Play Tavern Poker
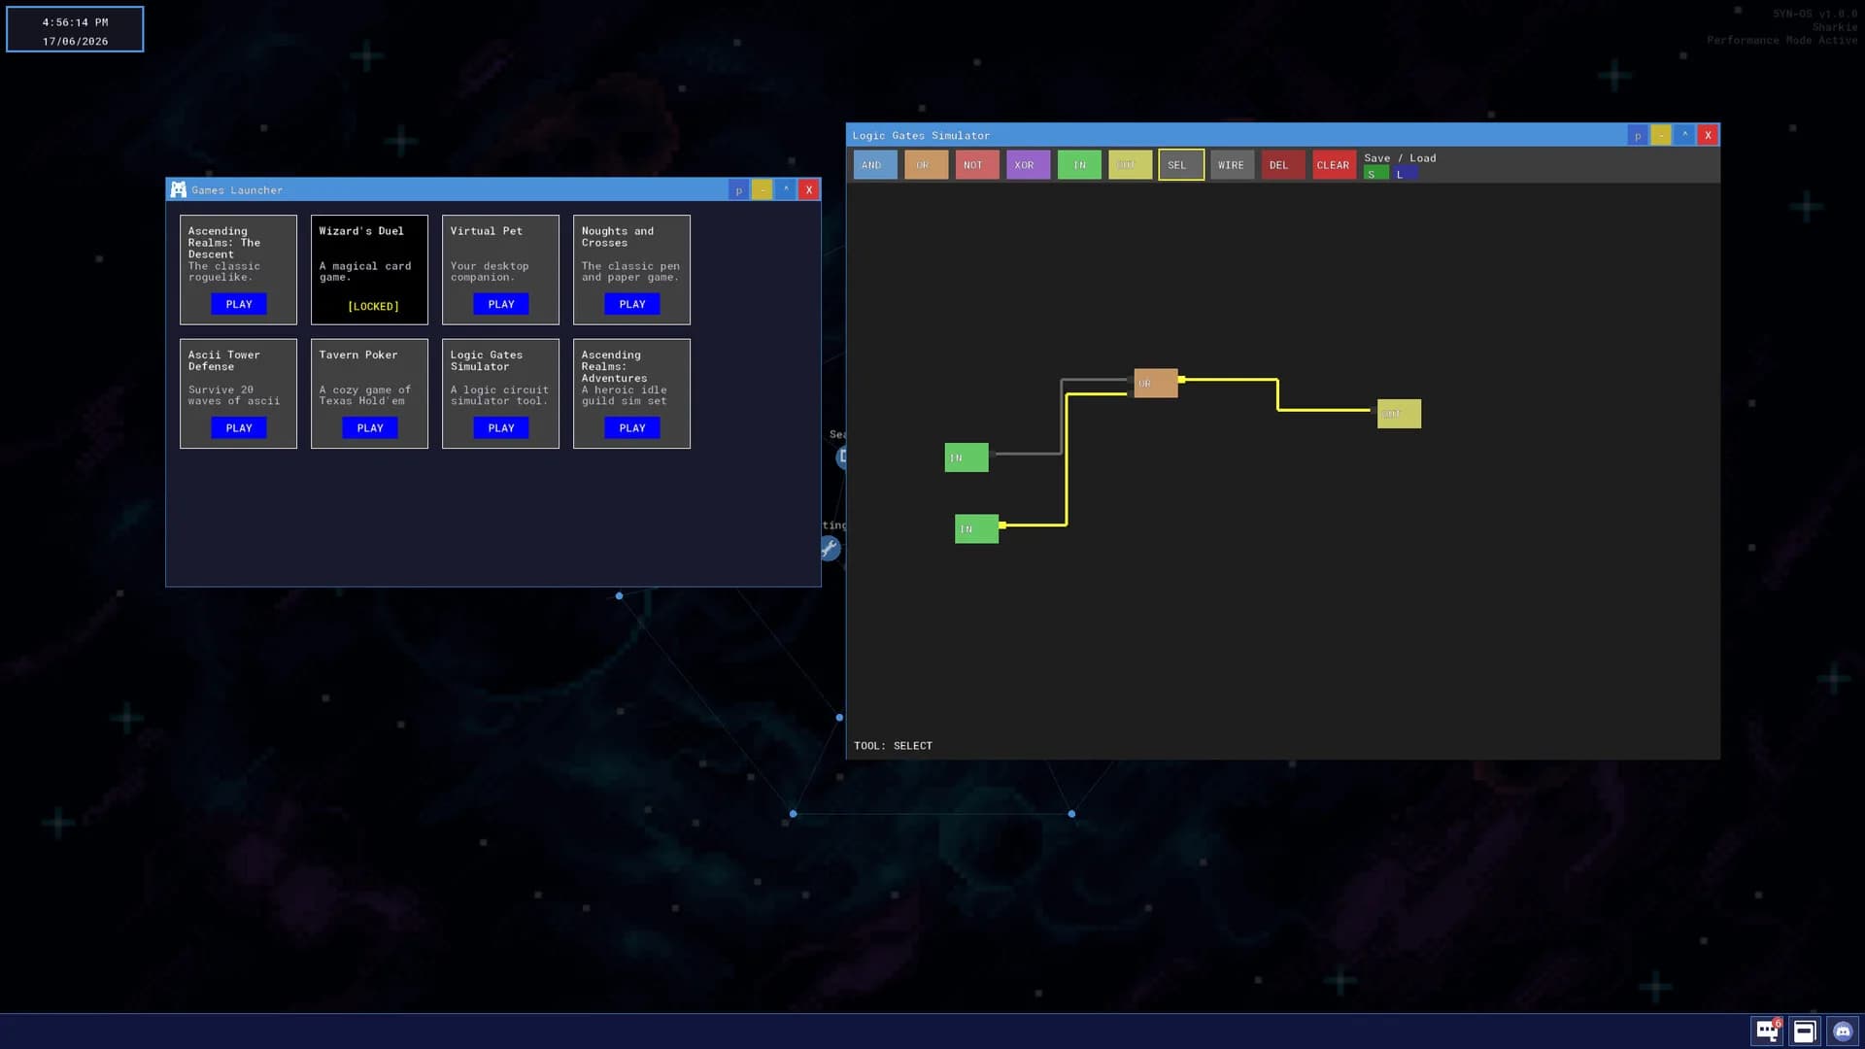The height and width of the screenshot is (1049, 1865). click(370, 427)
